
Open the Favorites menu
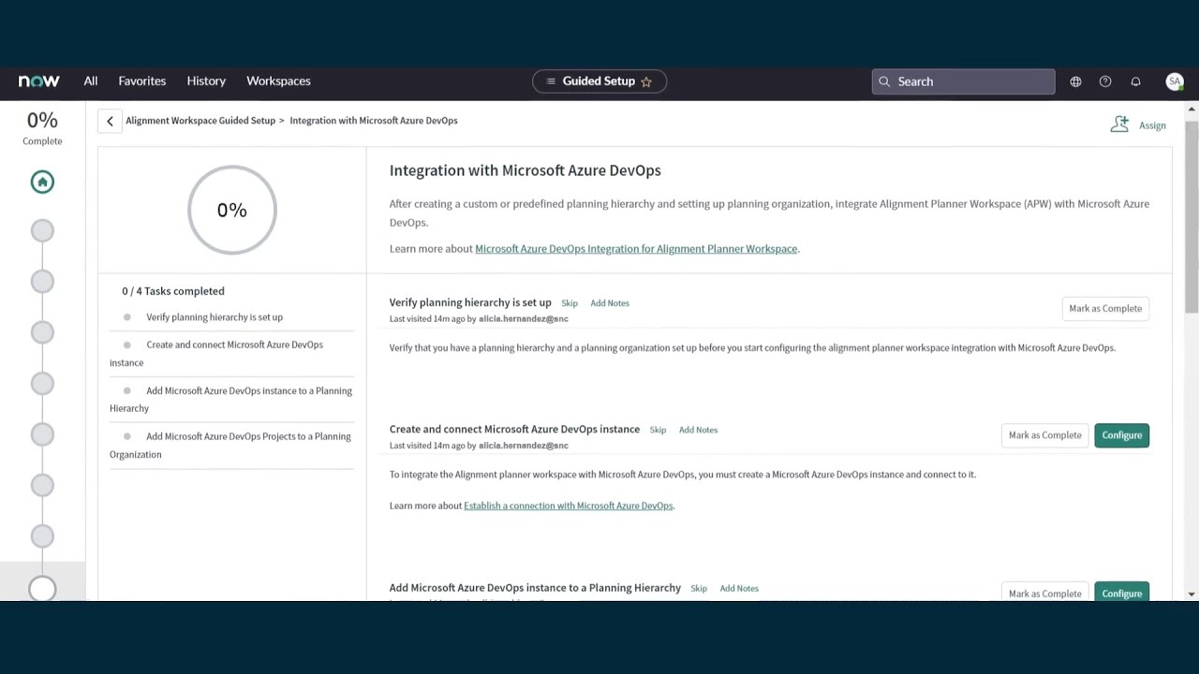142,81
